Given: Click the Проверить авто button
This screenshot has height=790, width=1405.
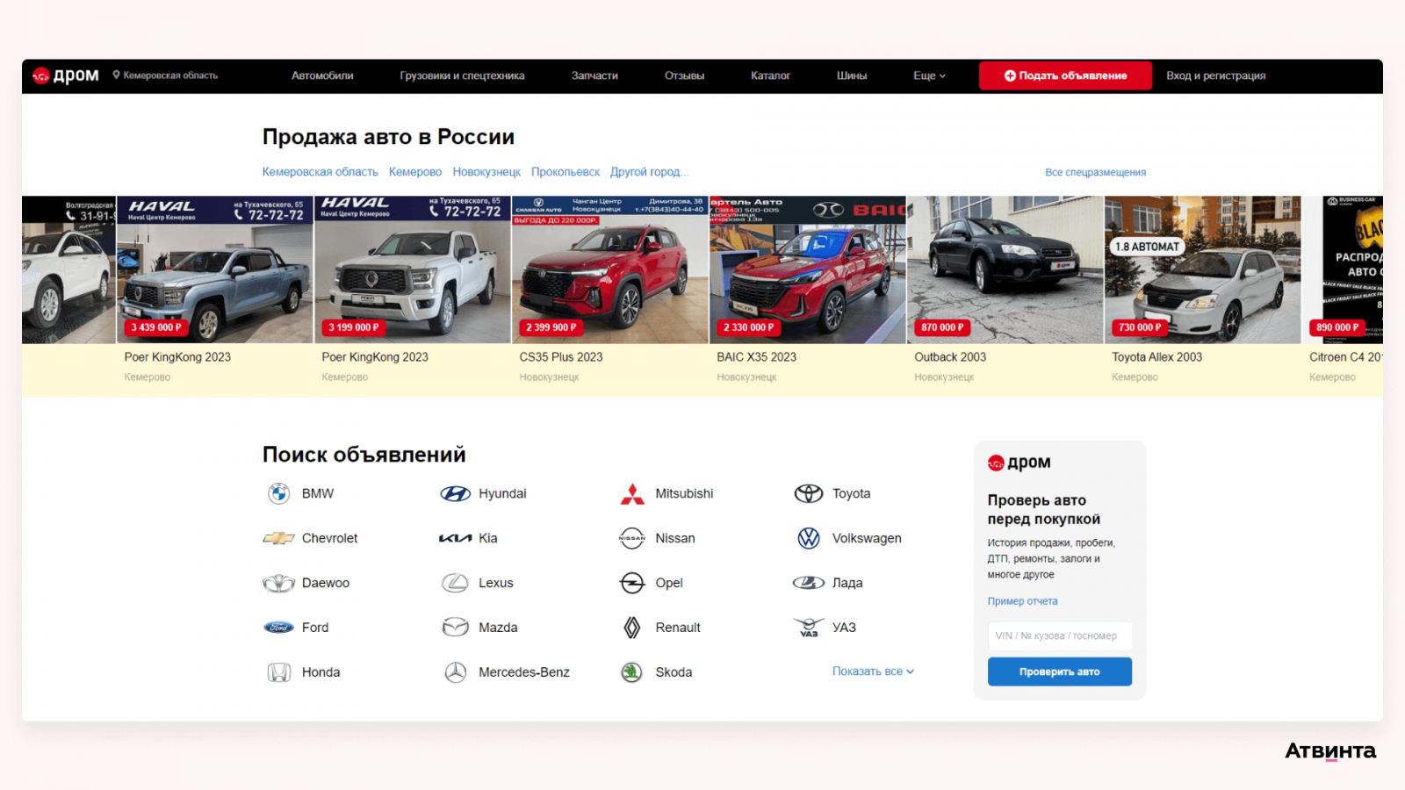Looking at the screenshot, I should (x=1060, y=671).
